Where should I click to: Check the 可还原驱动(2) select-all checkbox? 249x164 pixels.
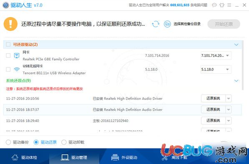(x=8, y=45)
